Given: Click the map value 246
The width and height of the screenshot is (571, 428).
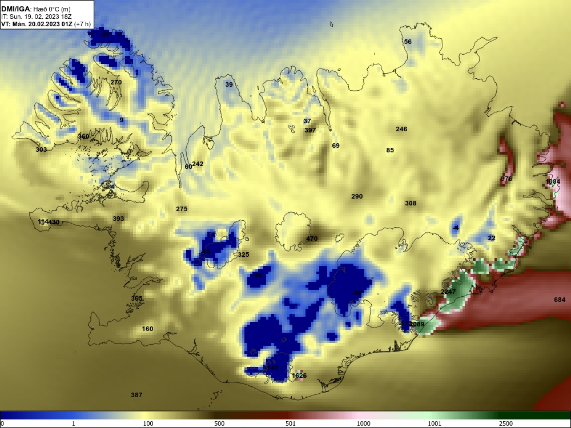Looking at the screenshot, I should [401, 129].
